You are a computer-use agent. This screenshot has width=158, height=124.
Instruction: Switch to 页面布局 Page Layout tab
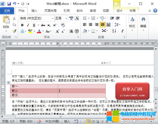[51, 11]
